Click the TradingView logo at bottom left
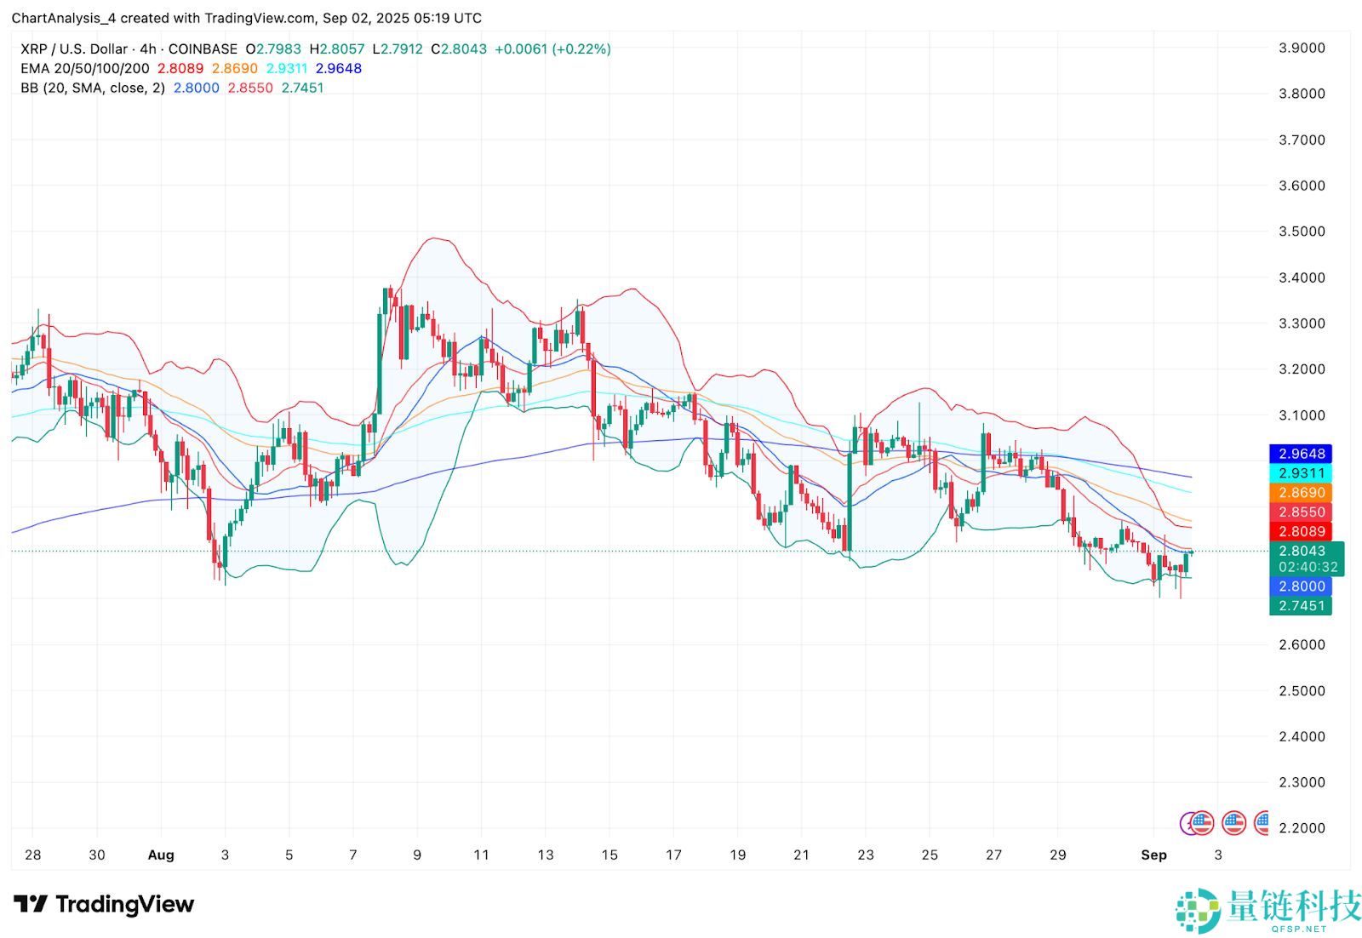 point(104,904)
